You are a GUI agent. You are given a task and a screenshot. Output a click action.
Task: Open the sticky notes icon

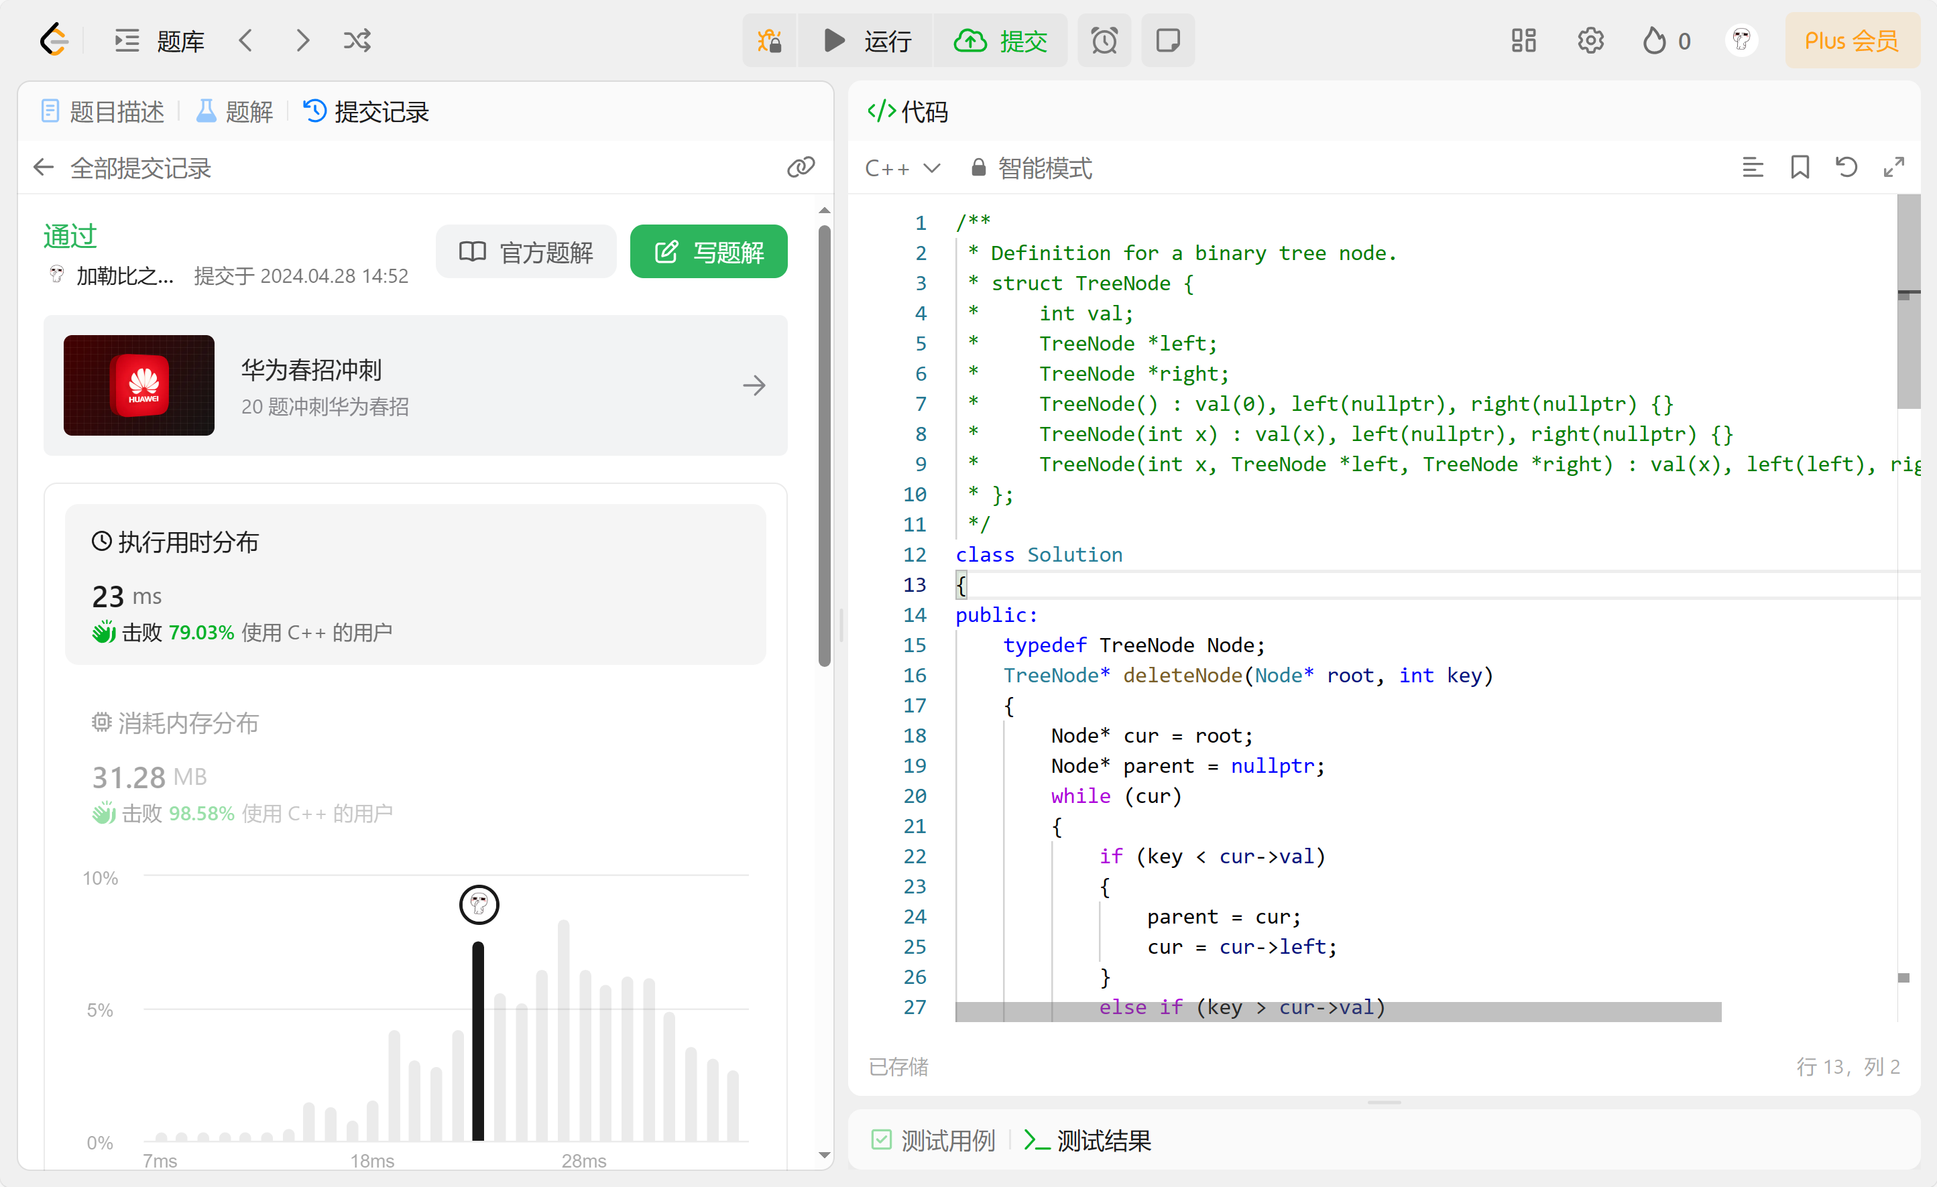[1167, 40]
